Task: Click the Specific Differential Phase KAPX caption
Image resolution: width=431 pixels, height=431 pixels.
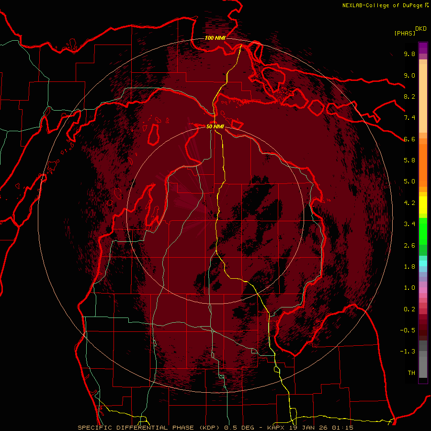Action: tap(215, 428)
